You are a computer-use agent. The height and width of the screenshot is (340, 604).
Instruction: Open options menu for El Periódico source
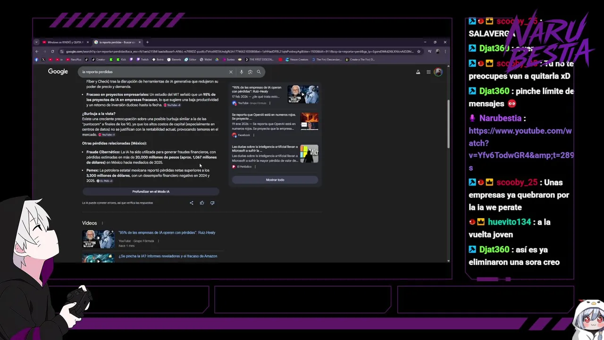[x=255, y=167]
